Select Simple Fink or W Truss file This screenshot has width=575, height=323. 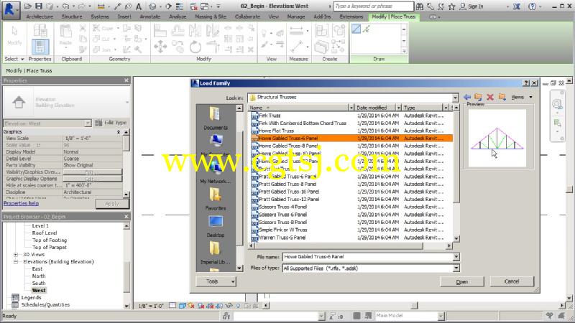[282, 230]
